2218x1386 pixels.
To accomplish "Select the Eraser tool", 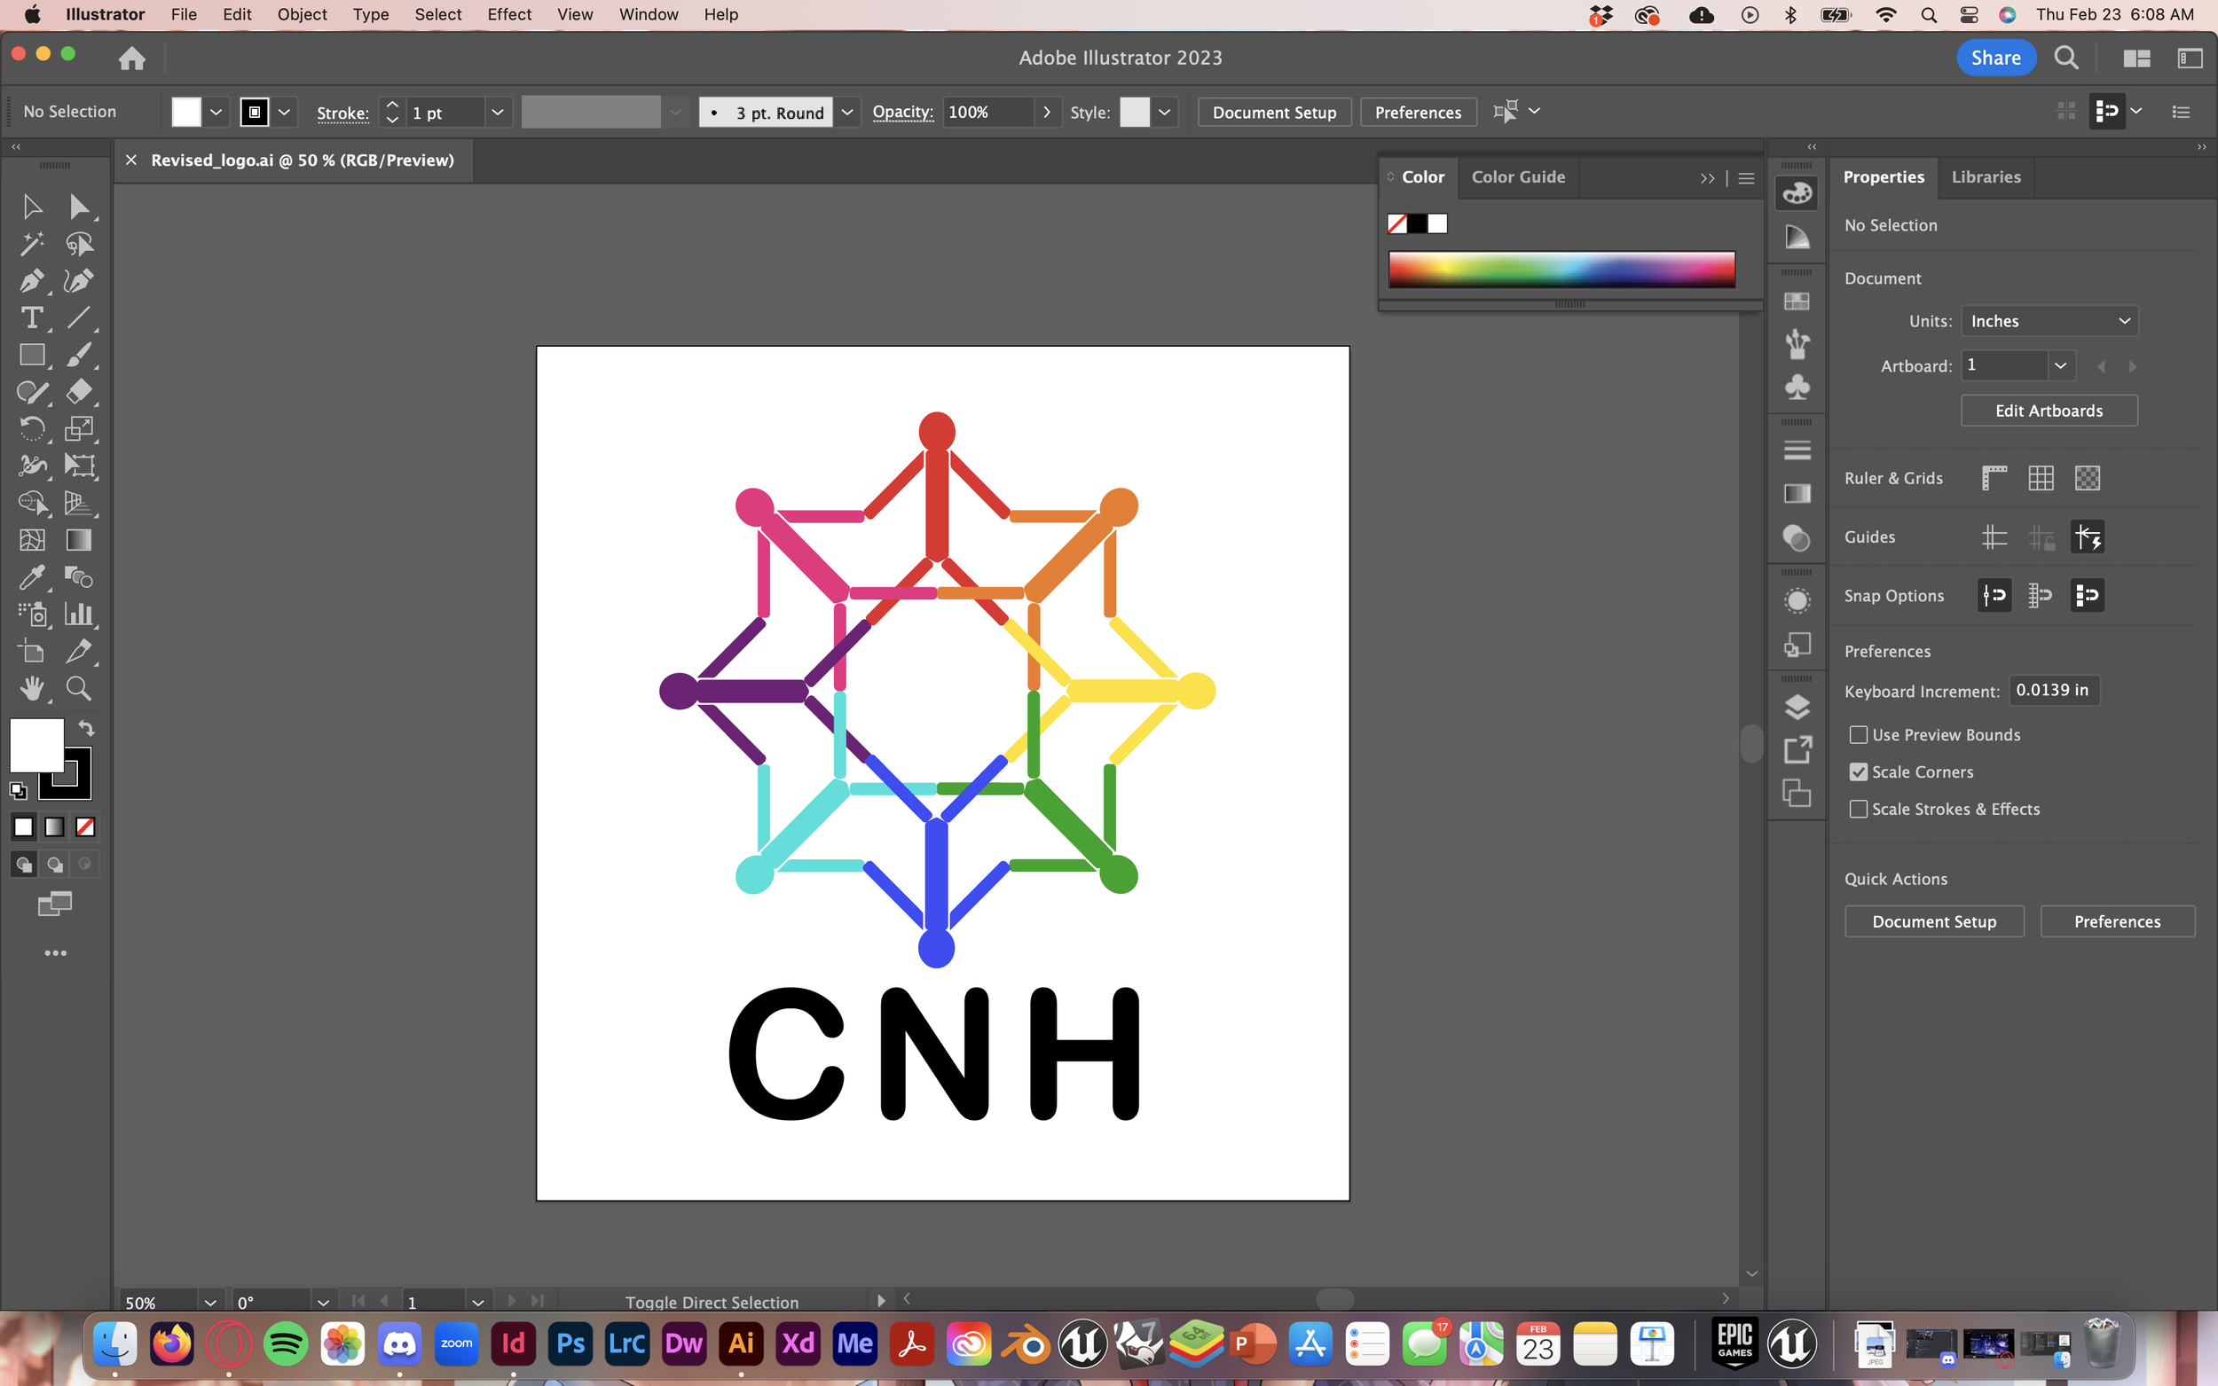I will click(79, 392).
